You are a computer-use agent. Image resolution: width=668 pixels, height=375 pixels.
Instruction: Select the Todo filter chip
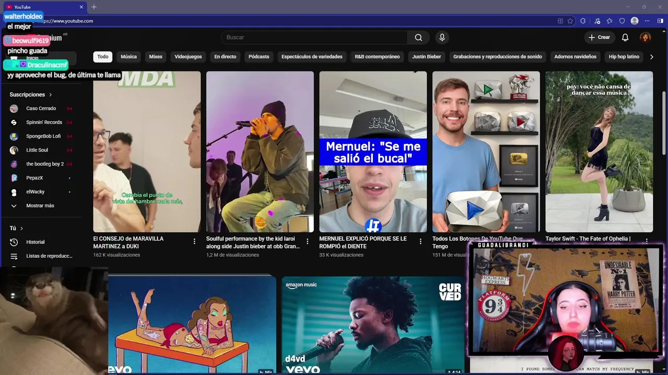click(x=103, y=57)
